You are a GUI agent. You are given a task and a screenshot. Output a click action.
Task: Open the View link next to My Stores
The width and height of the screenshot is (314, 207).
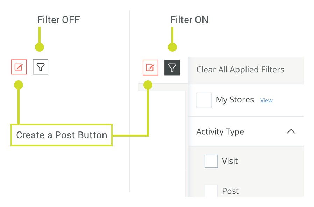[x=266, y=100]
